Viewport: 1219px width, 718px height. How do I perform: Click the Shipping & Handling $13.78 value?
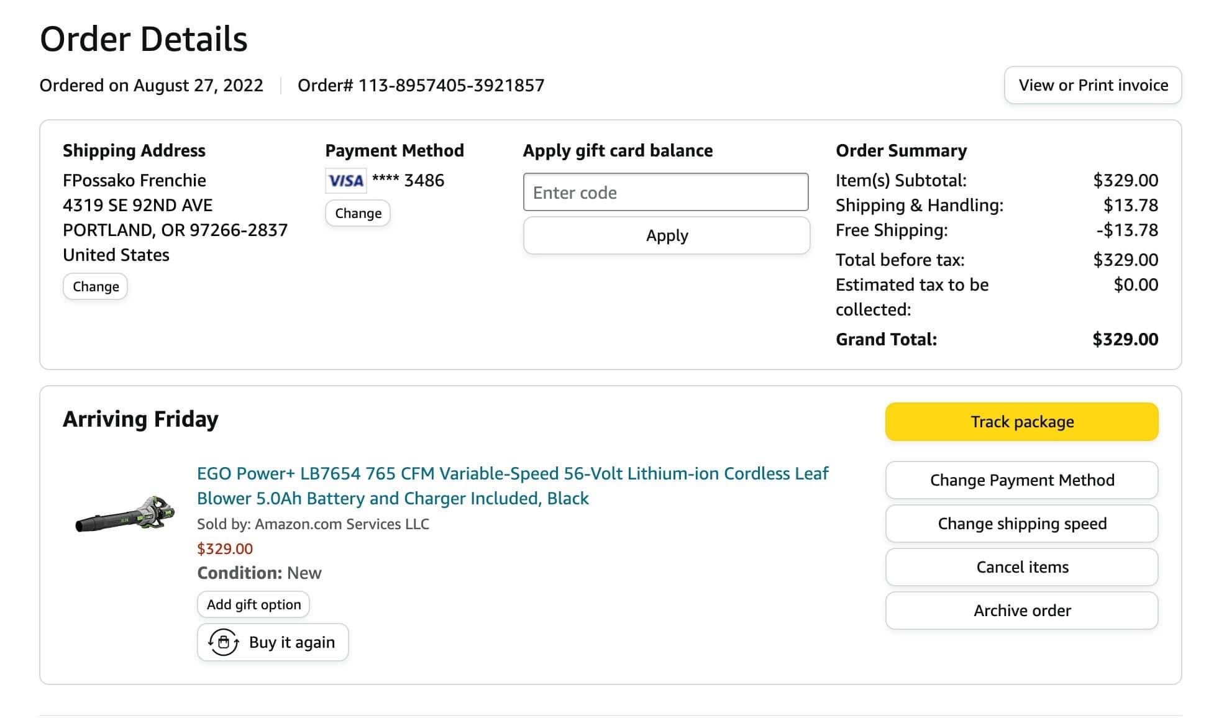[x=1131, y=205]
